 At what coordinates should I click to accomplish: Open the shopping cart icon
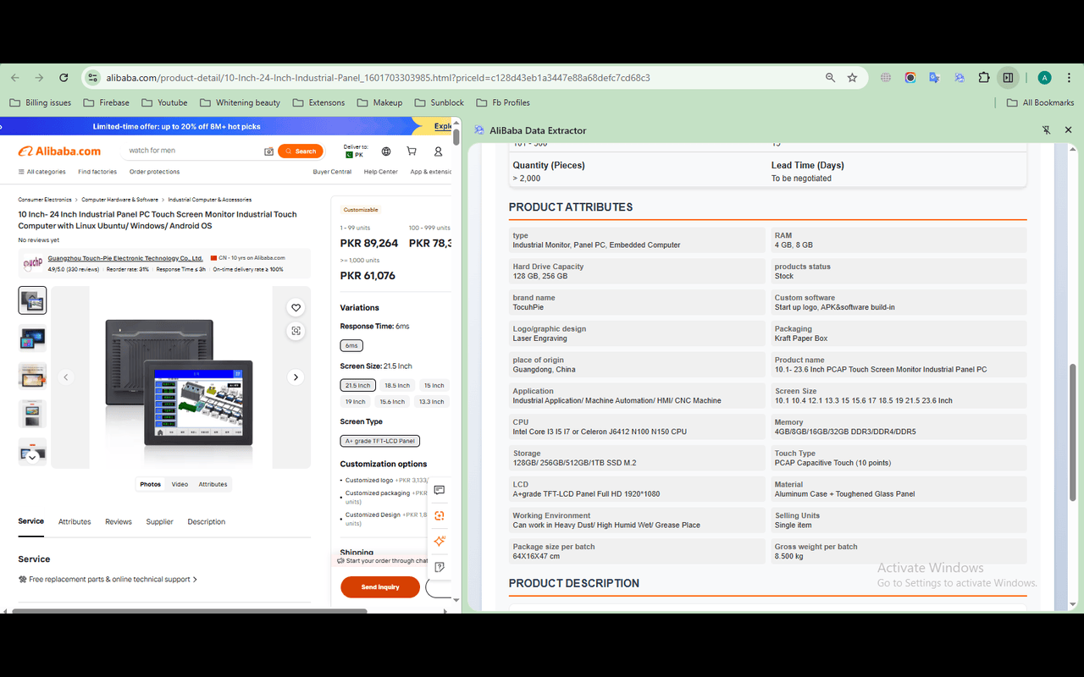point(412,151)
